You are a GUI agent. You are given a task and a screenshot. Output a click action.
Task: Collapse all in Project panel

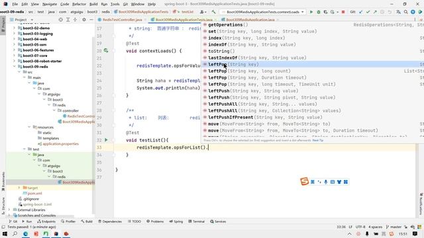75,20
